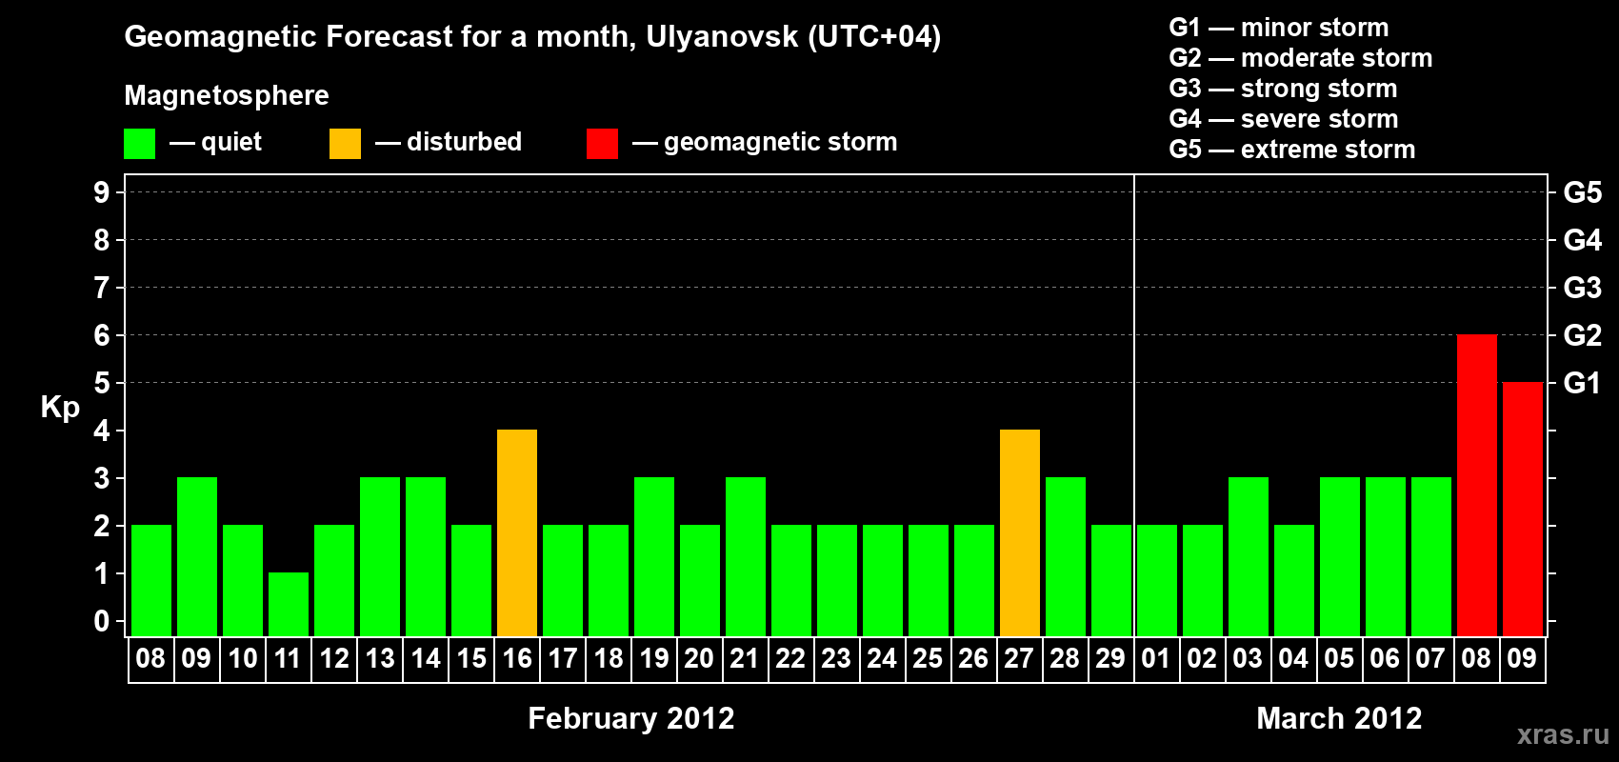The width and height of the screenshot is (1619, 762).
Task: Click the green bar for March 07
Action: click(1431, 556)
